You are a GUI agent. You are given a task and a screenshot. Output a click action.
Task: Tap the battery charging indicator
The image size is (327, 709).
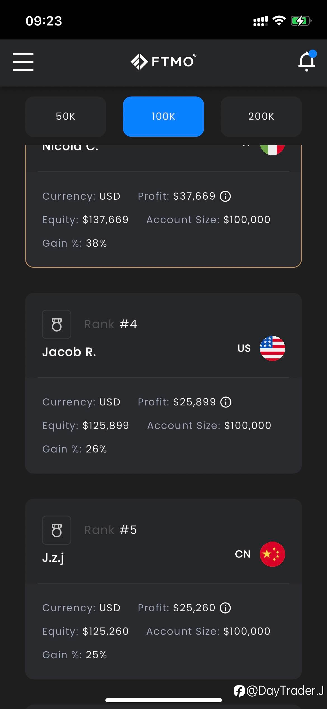coord(301,21)
